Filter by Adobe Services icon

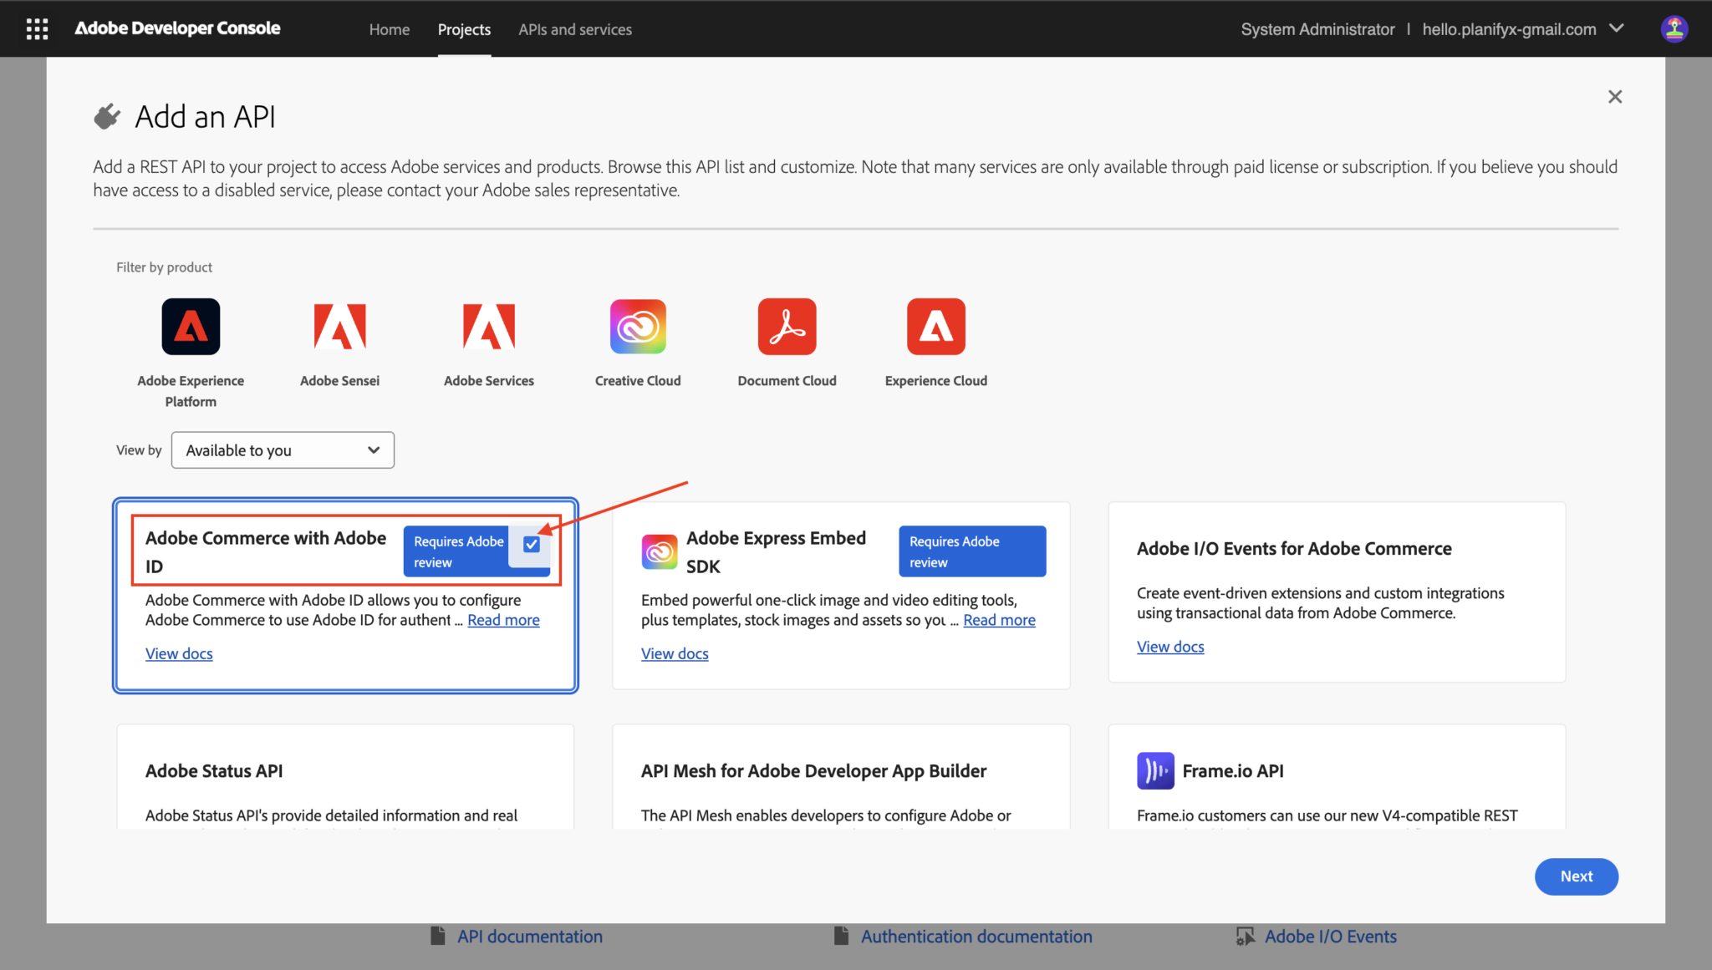pyautogui.click(x=489, y=327)
